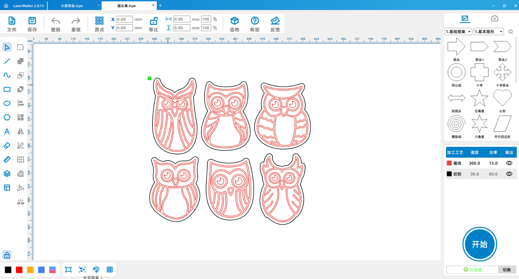Toggle the 等比 proportional lock
The height and width of the screenshot is (279, 519).
point(153,21)
